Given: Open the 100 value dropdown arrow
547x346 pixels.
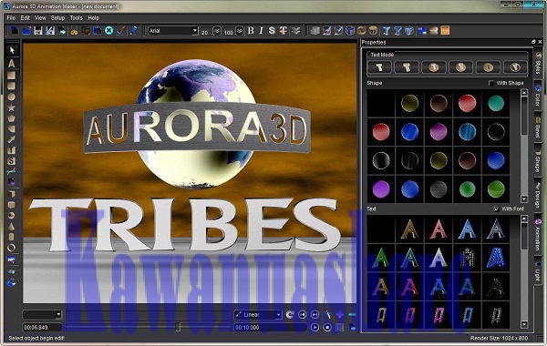Looking at the screenshot, I should 239,31.
